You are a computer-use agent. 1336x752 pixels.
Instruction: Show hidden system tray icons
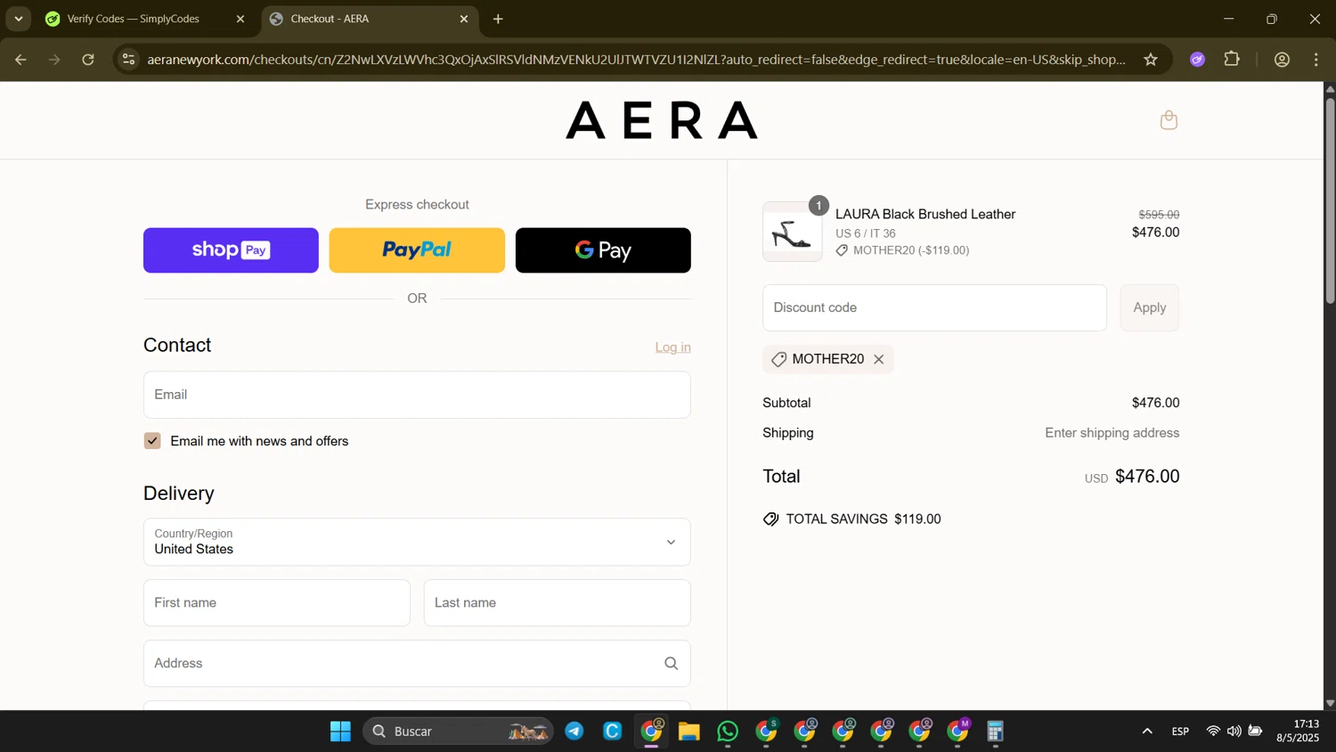[1147, 732]
